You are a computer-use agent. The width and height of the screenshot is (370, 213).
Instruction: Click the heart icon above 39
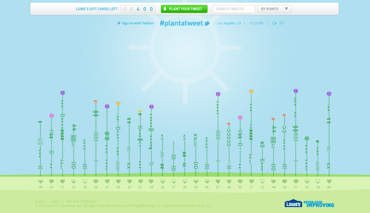(x=196, y=182)
